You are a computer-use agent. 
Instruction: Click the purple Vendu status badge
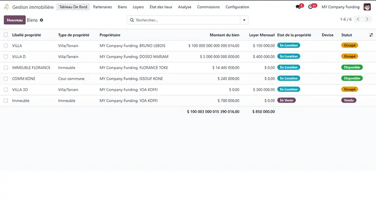(348, 100)
